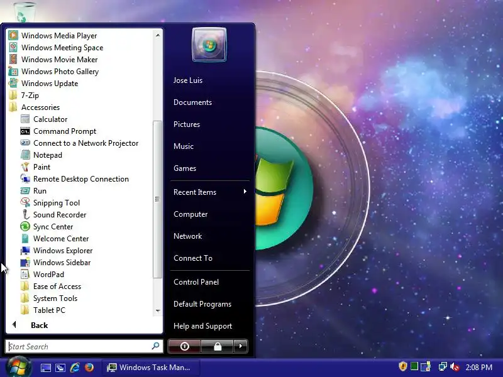Open the Run icon
Viewport: 503px width, 377px height.
[25, 191]
